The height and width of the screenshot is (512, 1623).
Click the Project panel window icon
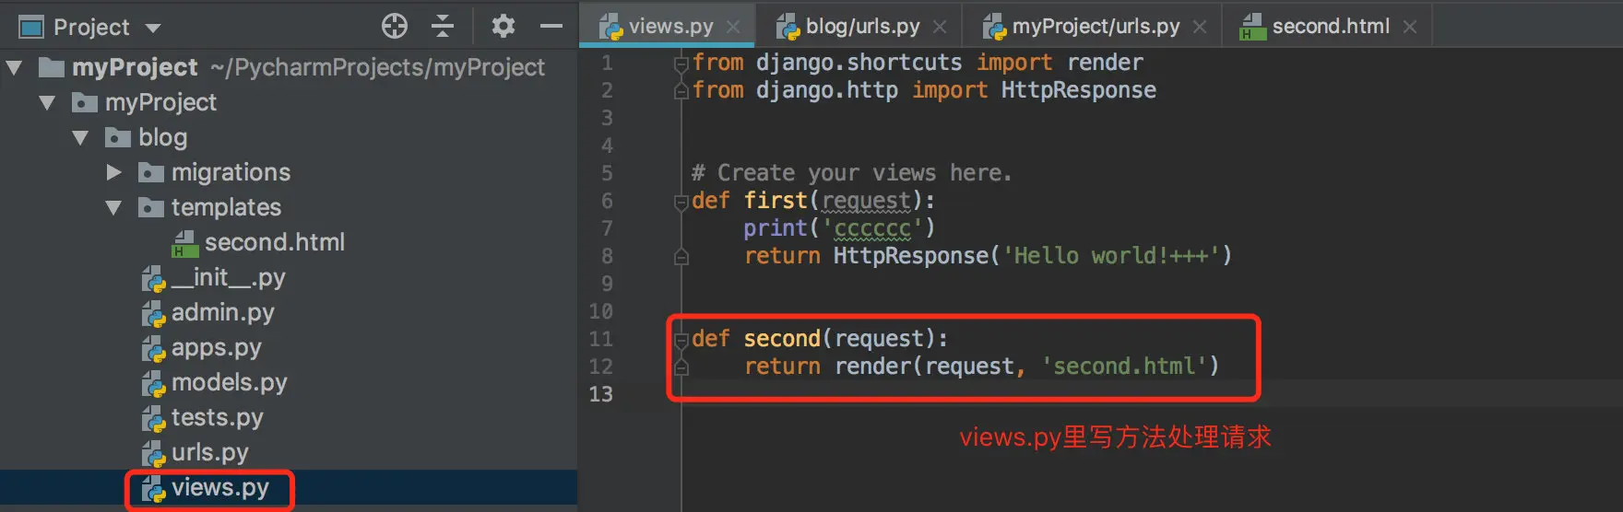click(31, 27)
